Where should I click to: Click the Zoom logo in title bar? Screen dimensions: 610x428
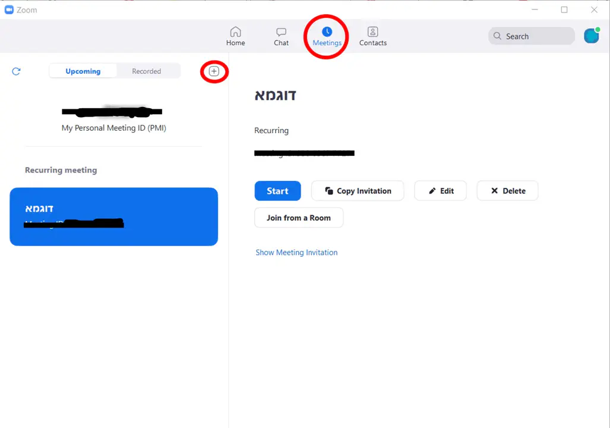pos(9,10)
